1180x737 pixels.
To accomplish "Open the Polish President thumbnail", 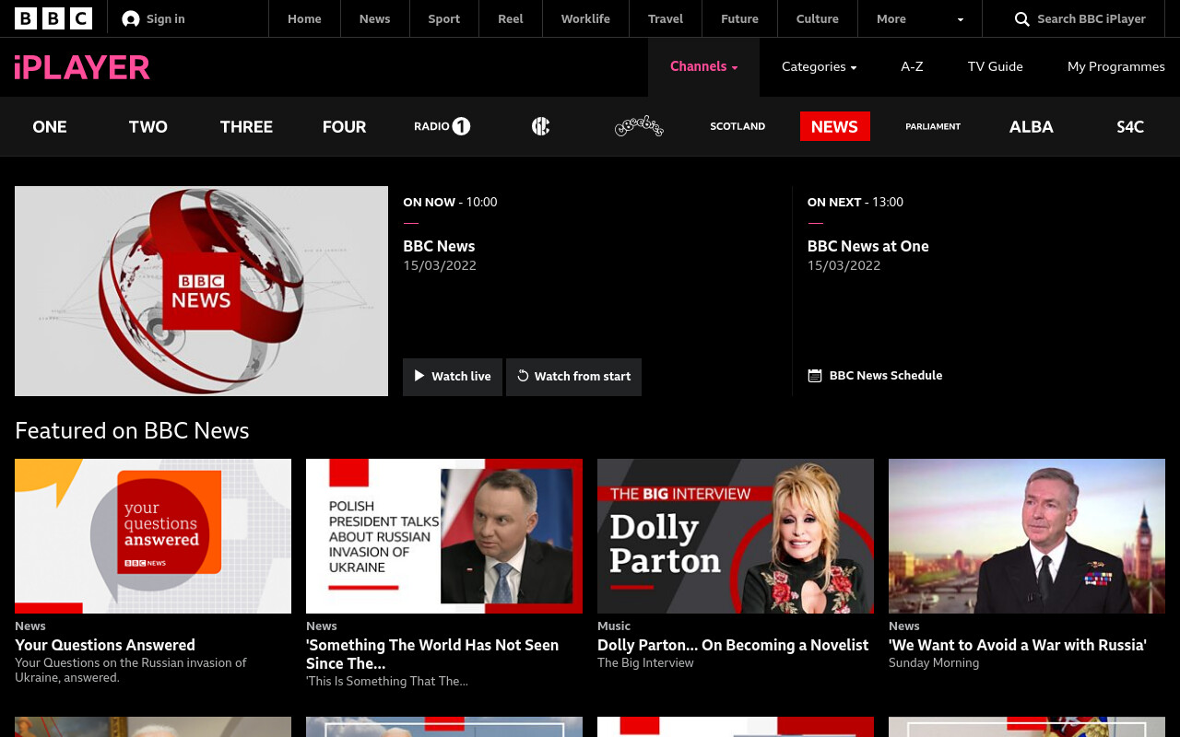I will (x=444, y=536).
